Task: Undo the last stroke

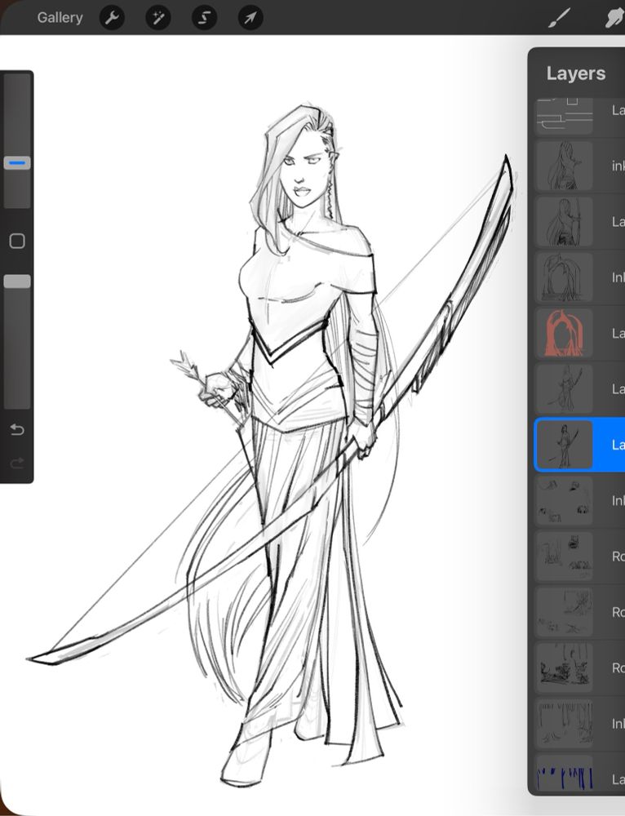Action: pyautogui.click(x=17, y=429)
